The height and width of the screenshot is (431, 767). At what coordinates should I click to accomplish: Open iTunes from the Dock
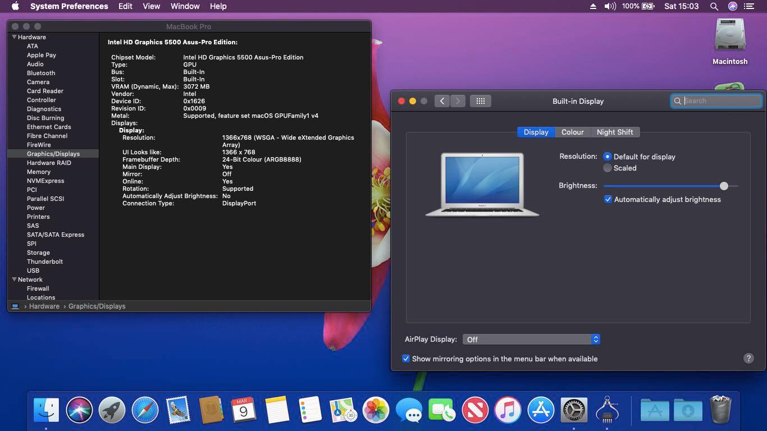coord(507,410)
